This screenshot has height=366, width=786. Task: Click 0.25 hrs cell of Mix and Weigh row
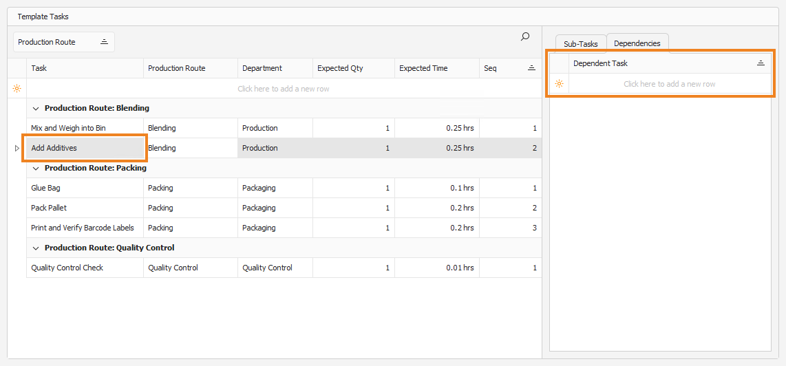coord(437,129)
